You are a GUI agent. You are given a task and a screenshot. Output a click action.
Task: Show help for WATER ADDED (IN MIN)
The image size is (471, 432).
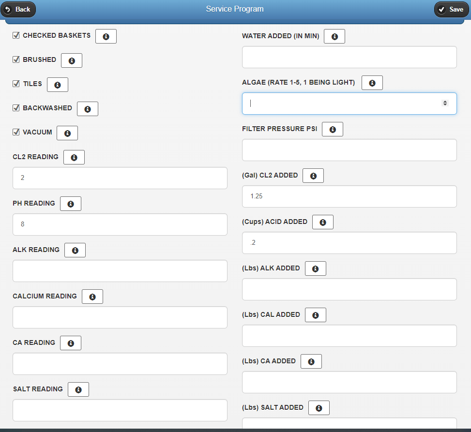click(x=334, y=36)
